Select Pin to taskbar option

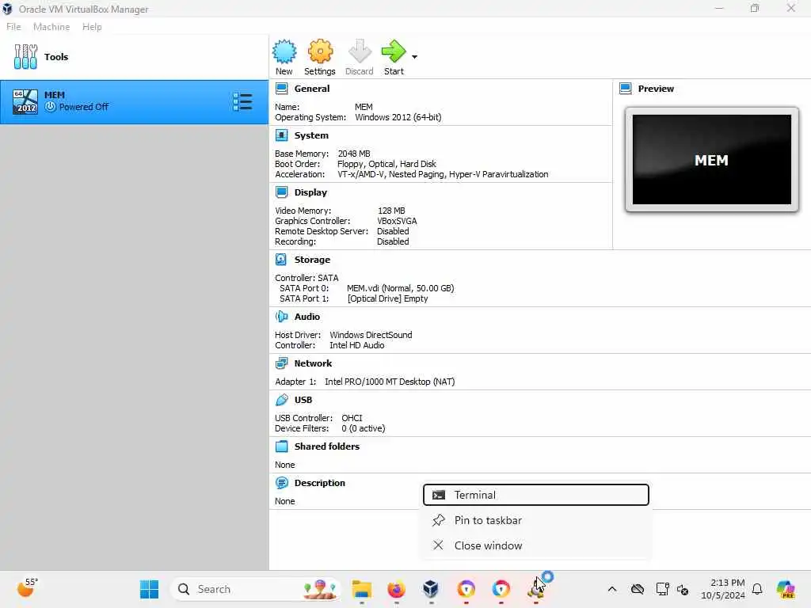536,520
